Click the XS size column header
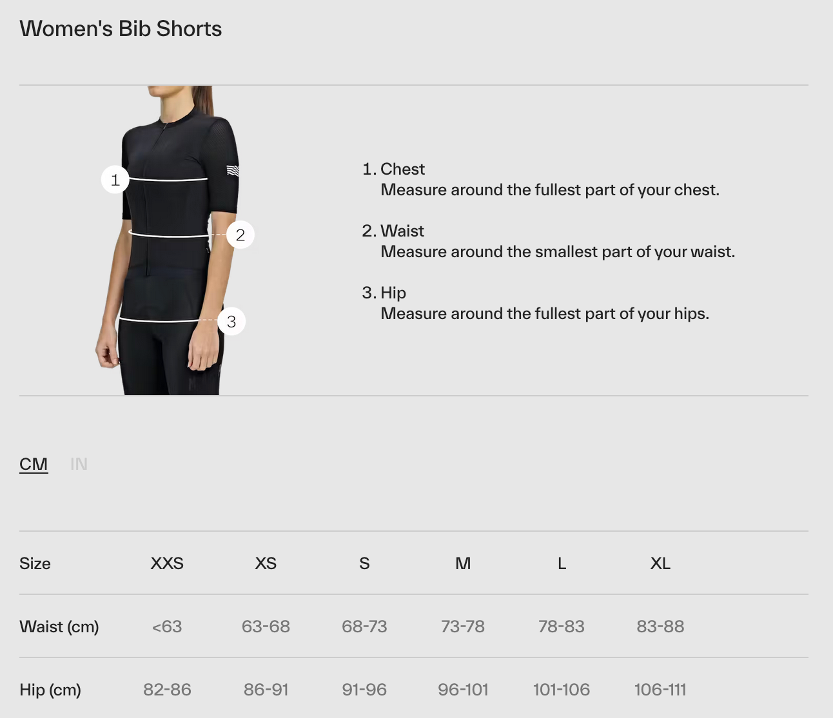The width and height of the screenshot is (833, 718). click(x=266, y=563)
